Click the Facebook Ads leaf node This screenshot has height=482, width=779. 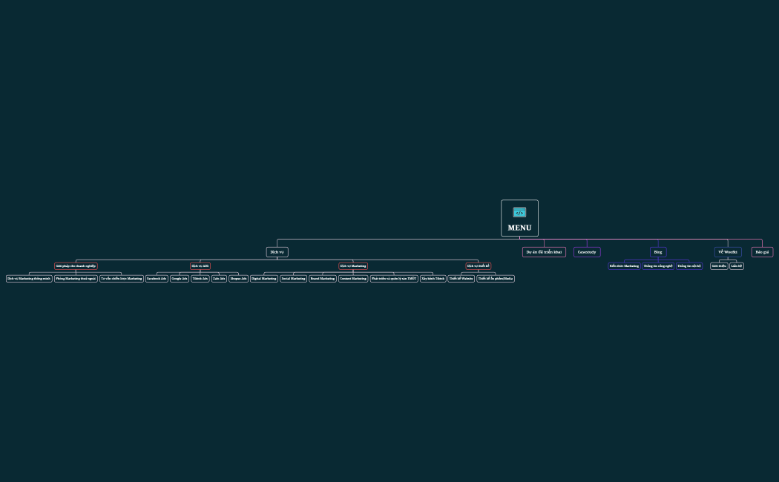point(157,279)
